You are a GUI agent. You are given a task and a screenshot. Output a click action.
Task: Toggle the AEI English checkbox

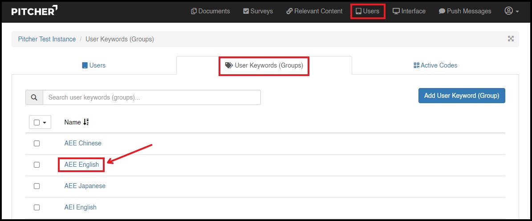coord(37,207)
